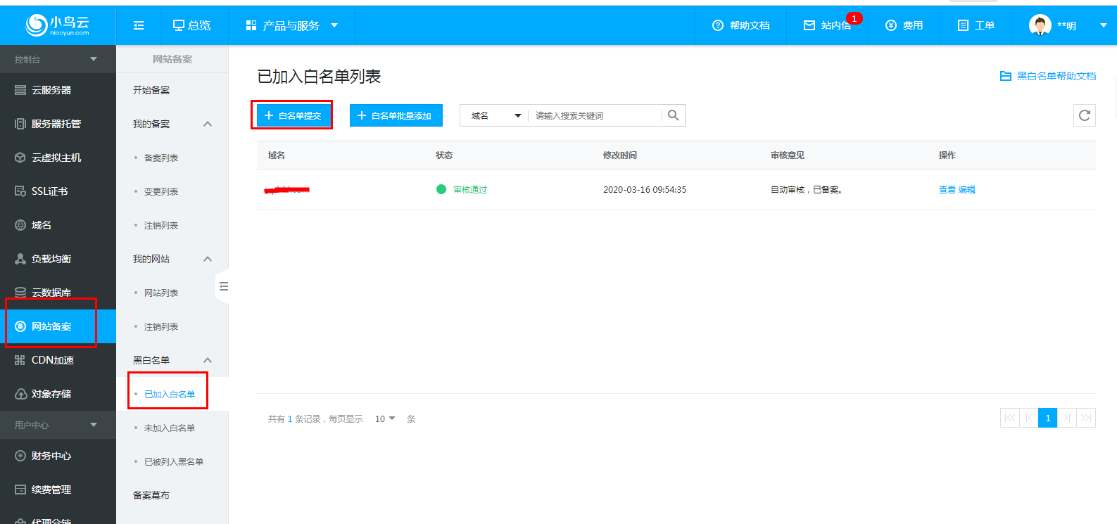The width and height of the screenshot is (1117, 524).
Task: Click 自动审核，已备案。 cell
Action: [x=807, y=190]
